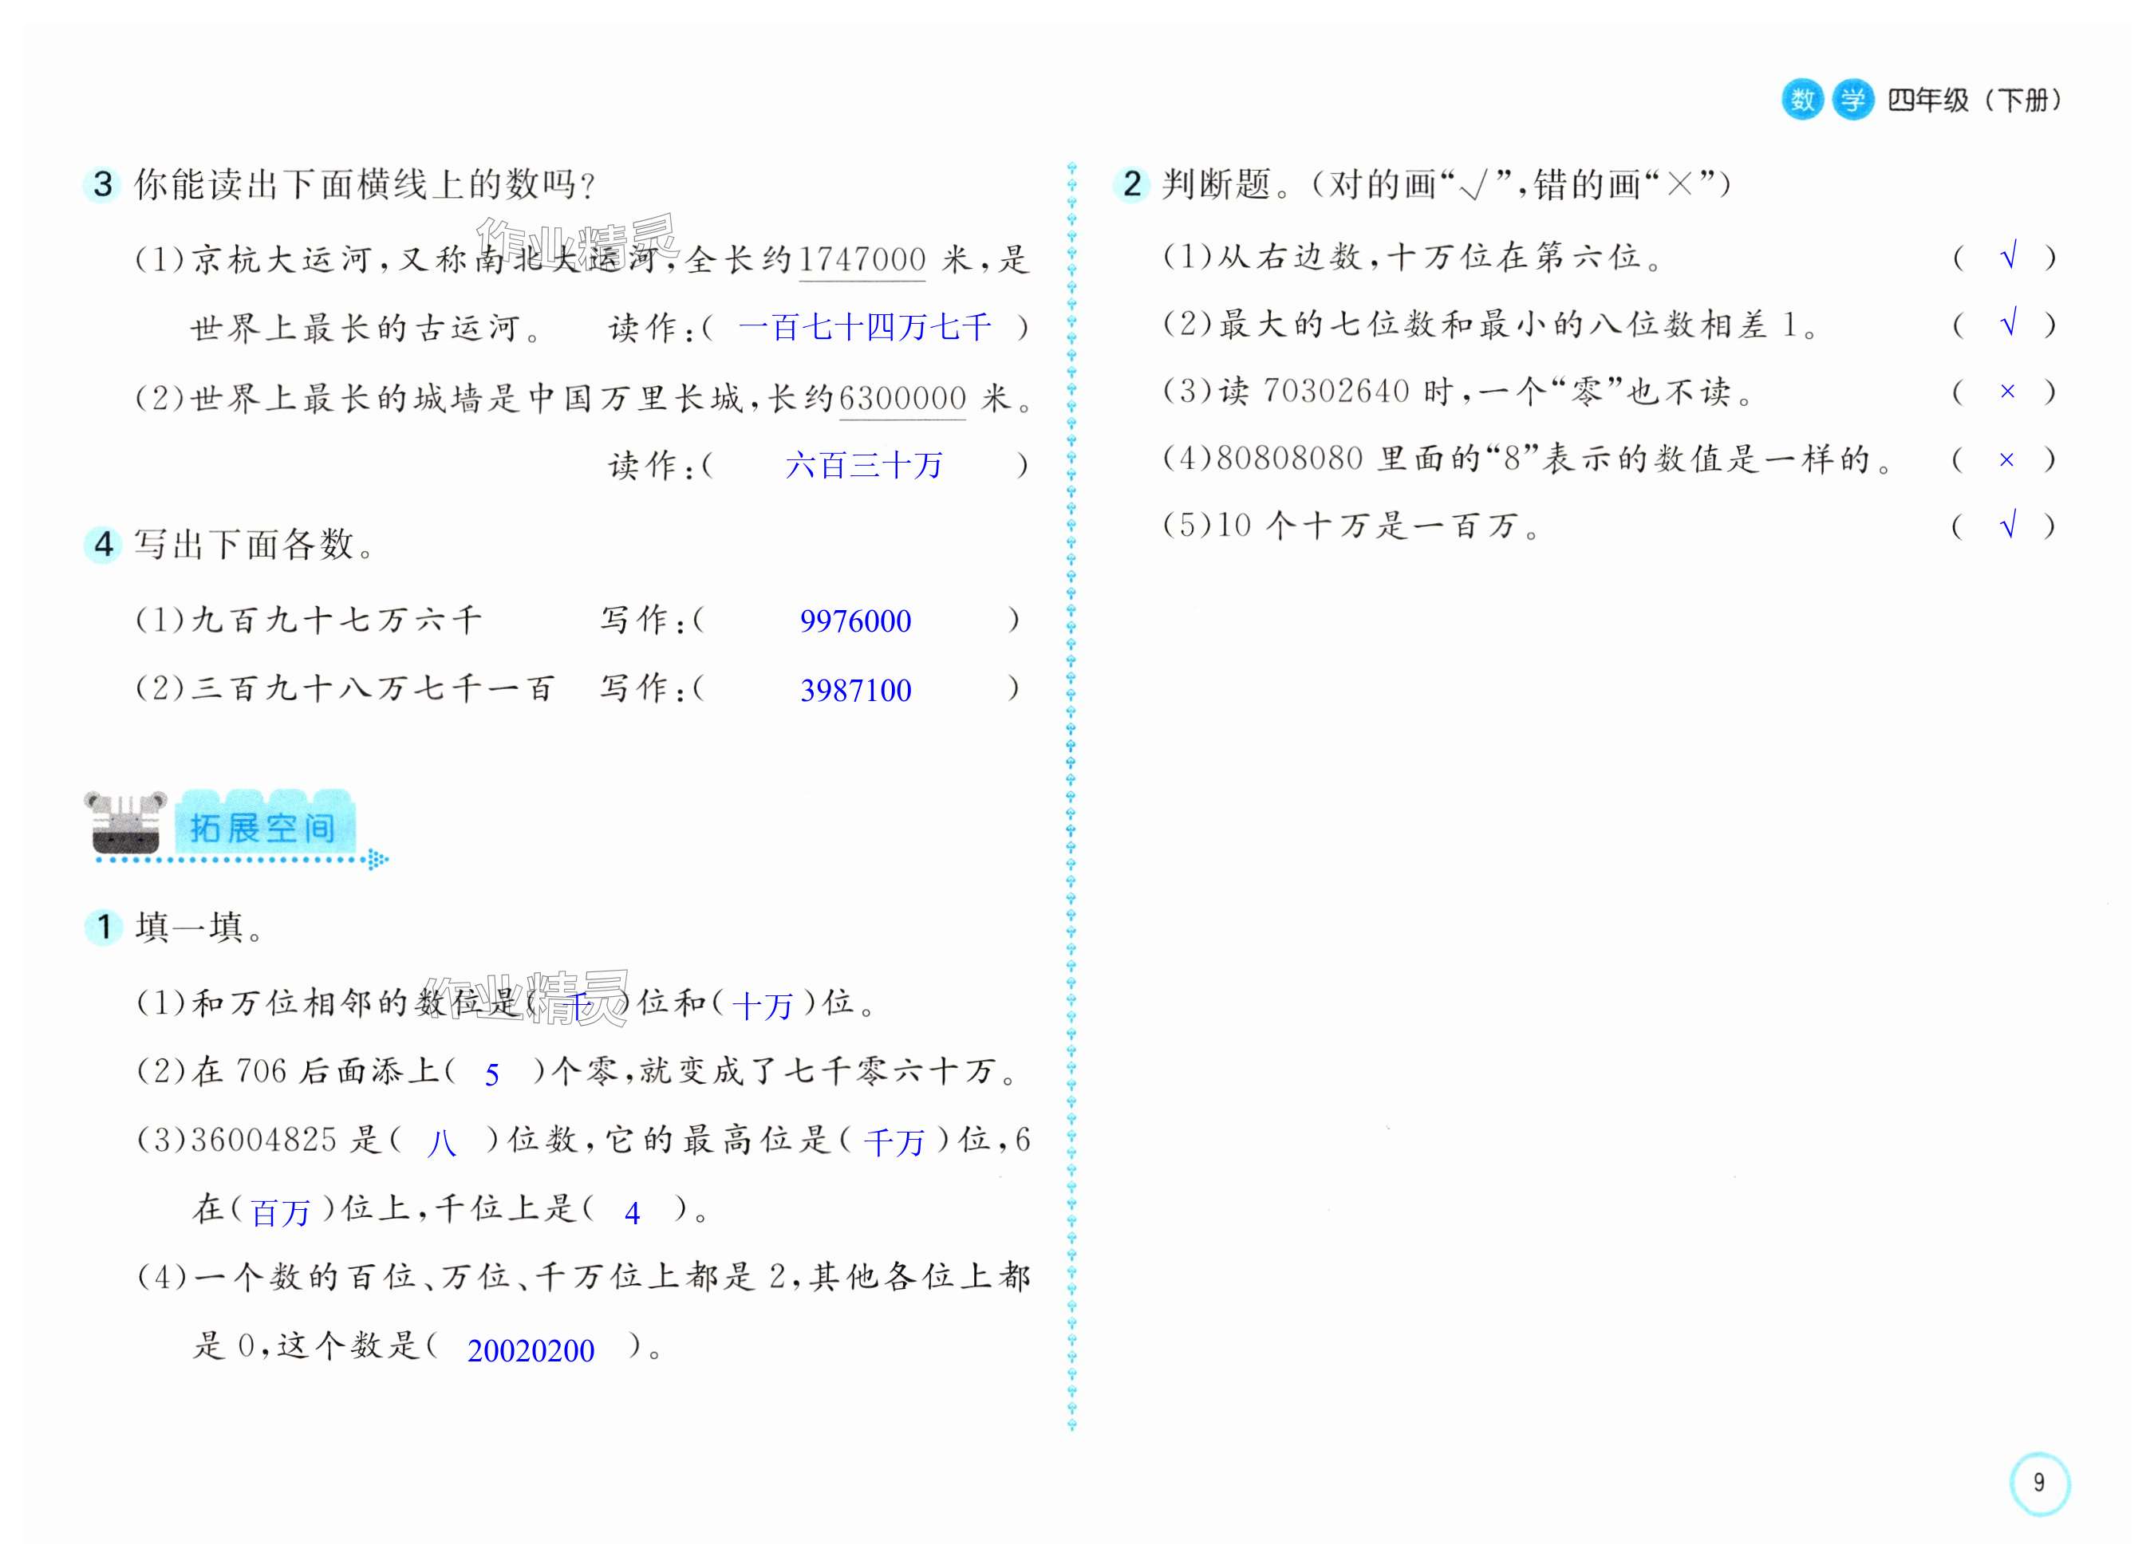
Task: Click the zebra mascot icon
Action: (124, 822)
